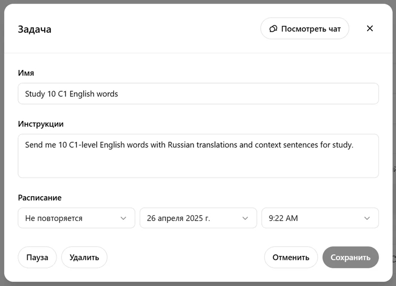This screenshot has width=396, height=286.
Task: Open the 9:22 AM time dropdown
Action: coord(320,218)
